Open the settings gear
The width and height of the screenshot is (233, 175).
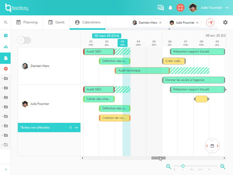[225, 22]
